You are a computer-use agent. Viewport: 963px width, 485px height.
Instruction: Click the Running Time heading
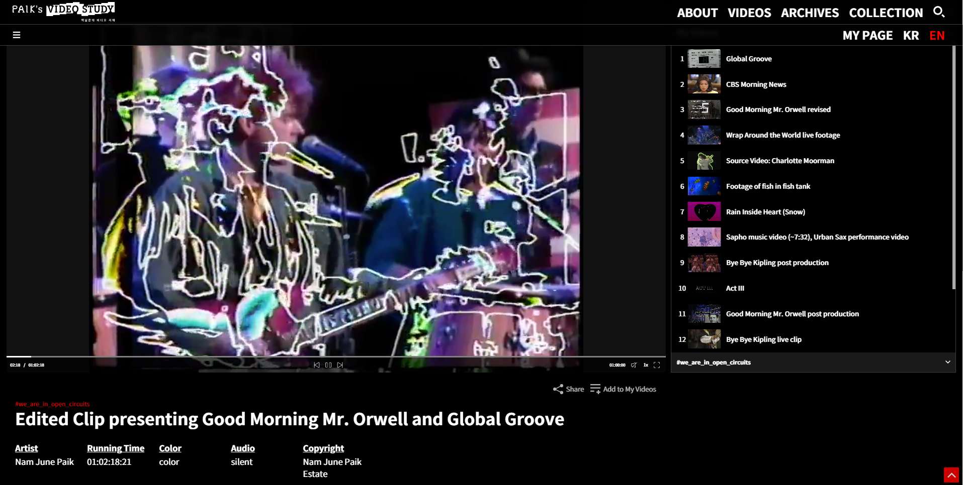116,448
